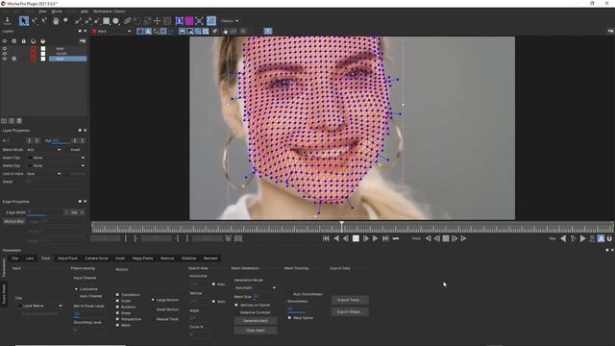Play forward in the viewer transport
615x346 pixels.
tap(376, 238)
